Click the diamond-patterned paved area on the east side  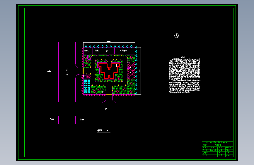click(x=131, y=70)
